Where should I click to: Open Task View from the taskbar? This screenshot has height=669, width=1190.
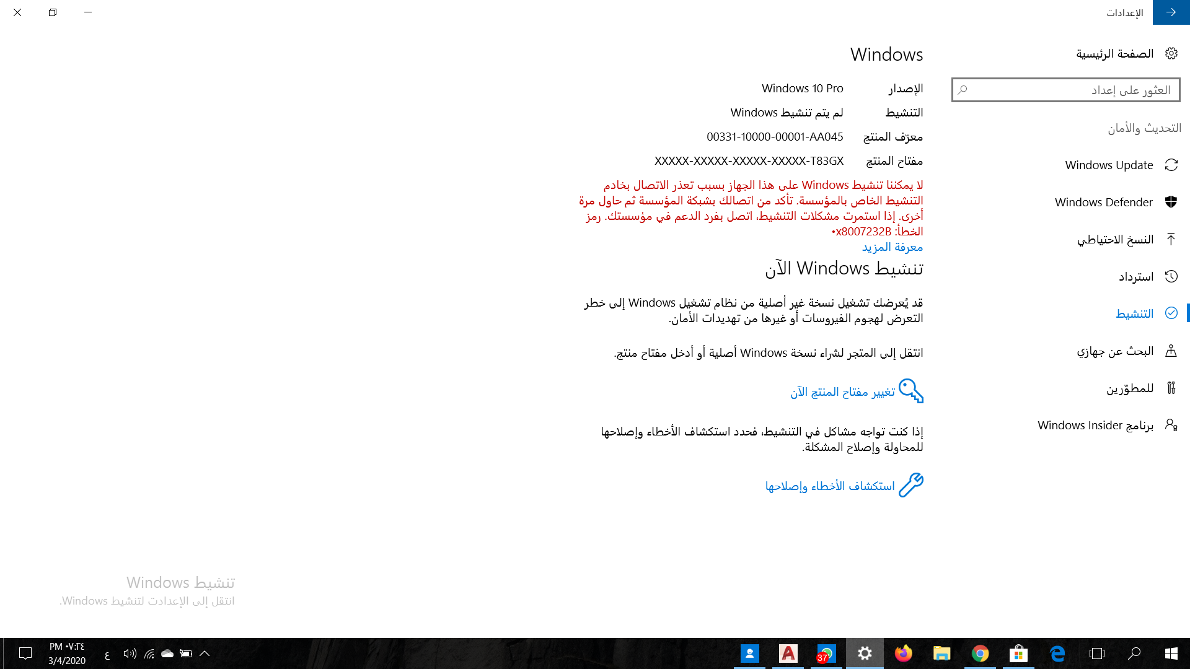click(1096, 654)
